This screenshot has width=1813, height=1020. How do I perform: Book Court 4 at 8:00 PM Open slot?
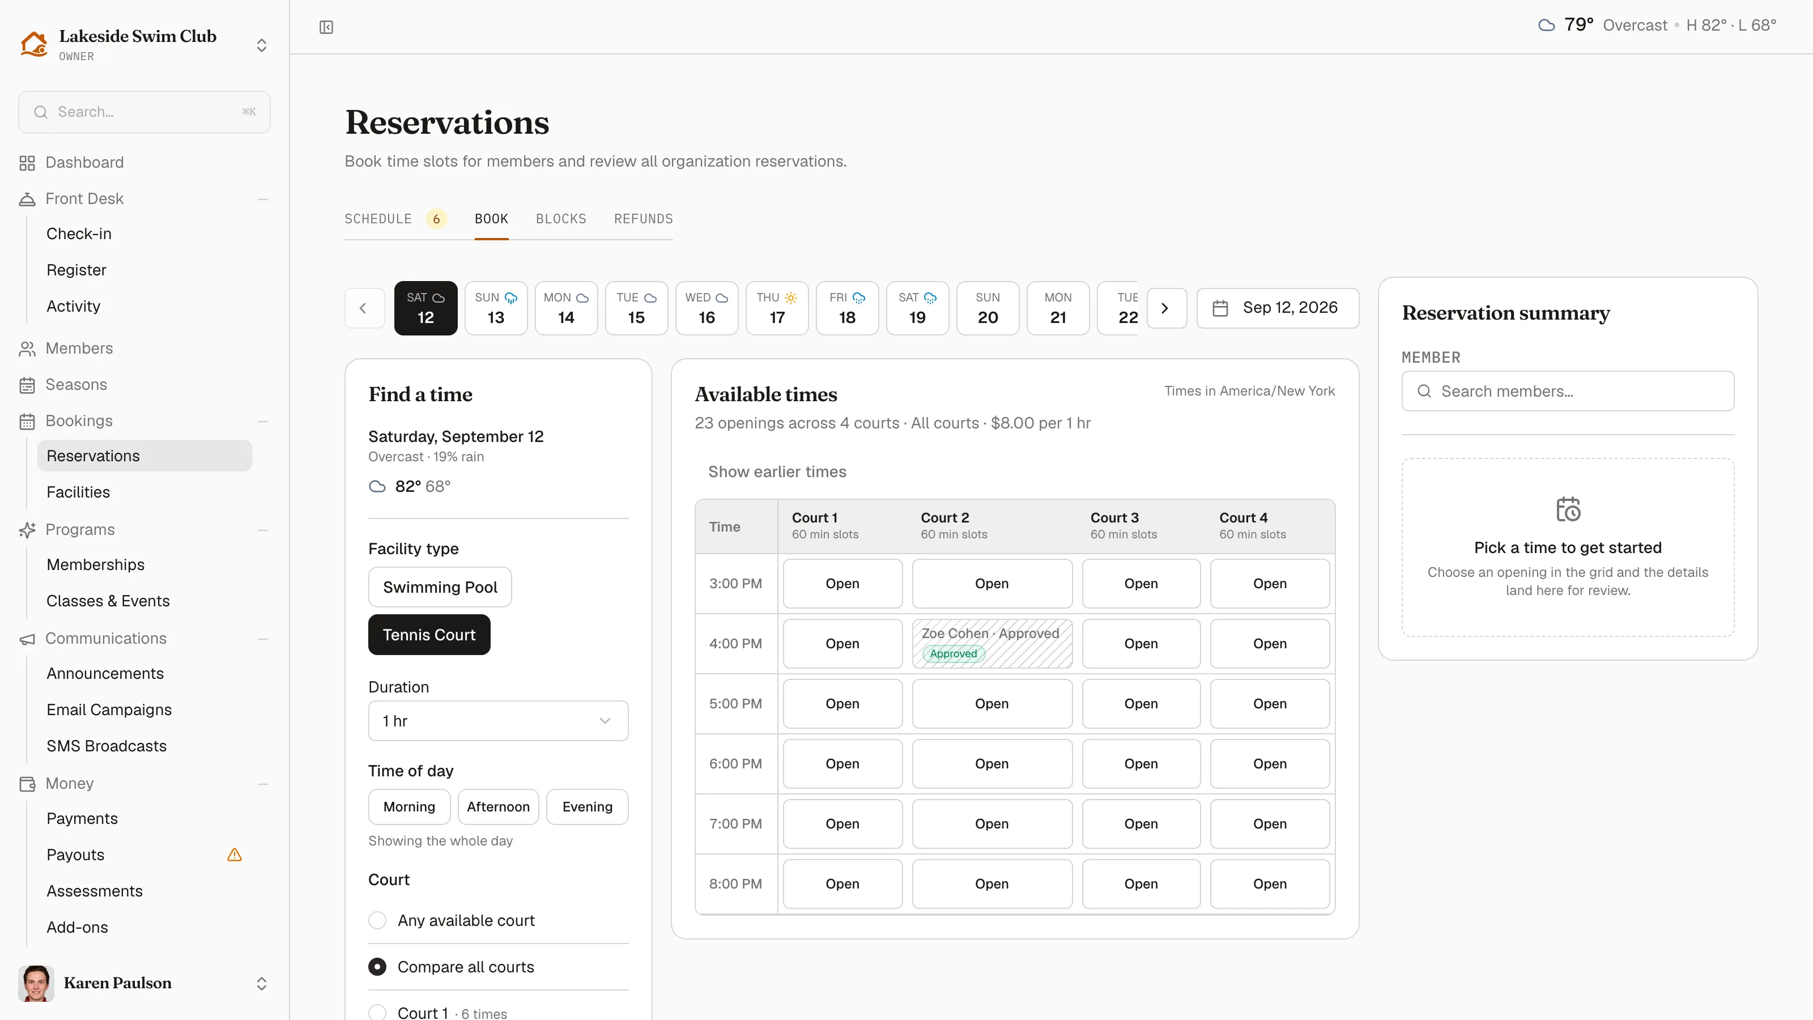pos(1270,883)
